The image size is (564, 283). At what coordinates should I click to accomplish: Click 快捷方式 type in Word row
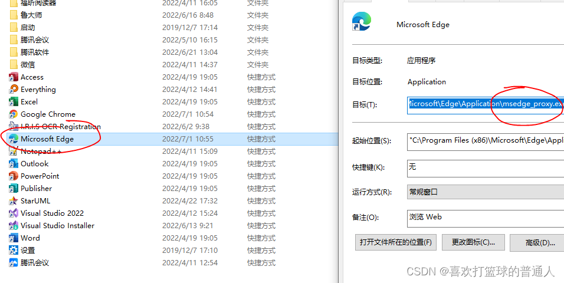261,238
